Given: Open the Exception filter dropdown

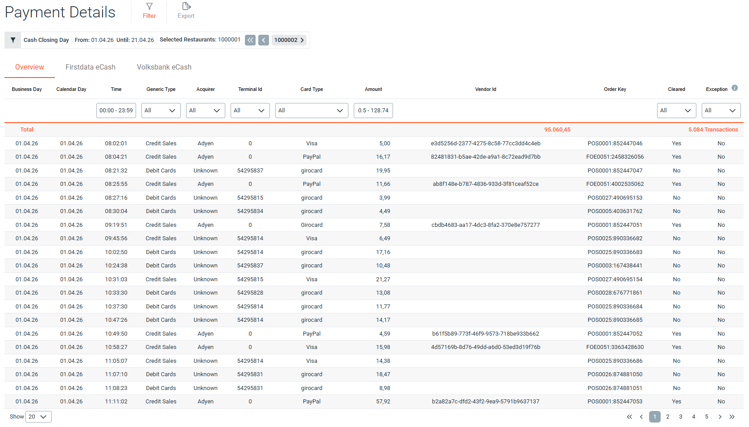Looking at the screenshot, I should click(x=721, y=111).
